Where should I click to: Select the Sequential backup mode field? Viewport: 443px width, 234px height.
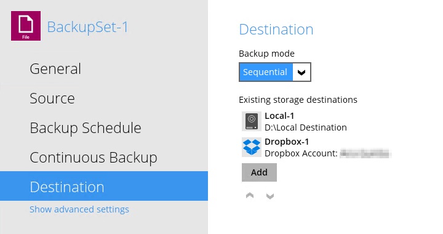275,72
